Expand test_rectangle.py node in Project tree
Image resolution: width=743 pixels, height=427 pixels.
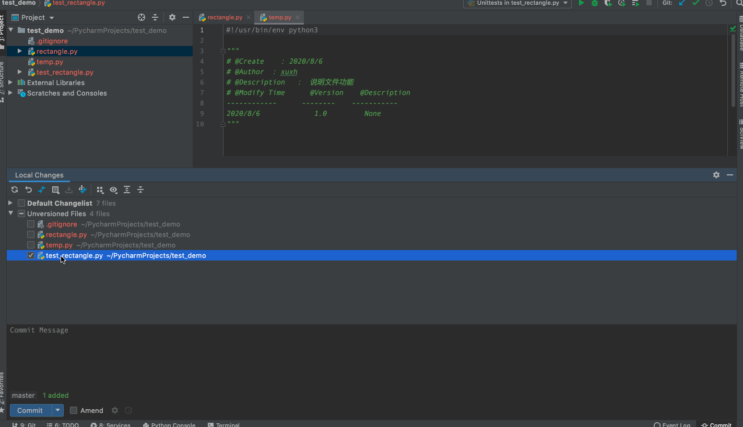coord(20,72)
